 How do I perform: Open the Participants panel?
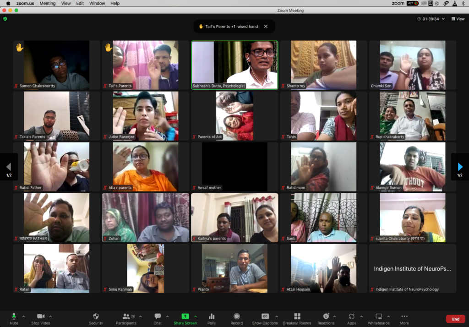point(126,317)
